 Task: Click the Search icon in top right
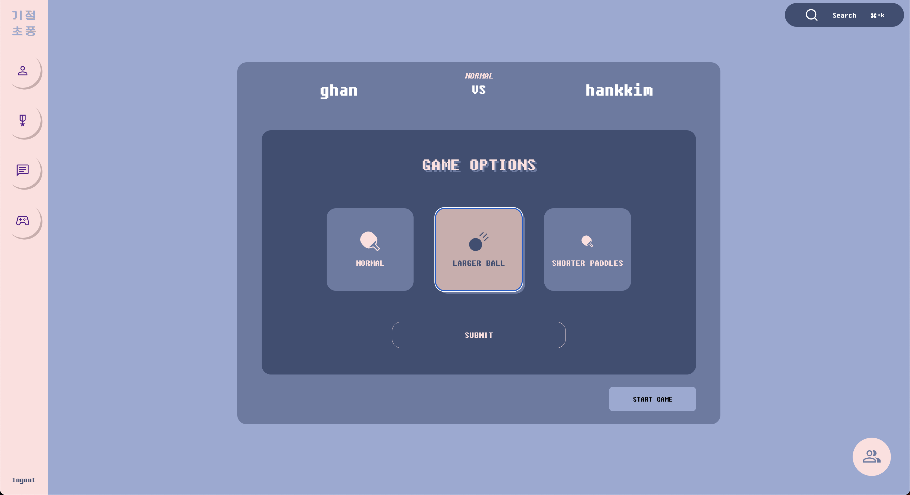811,15
